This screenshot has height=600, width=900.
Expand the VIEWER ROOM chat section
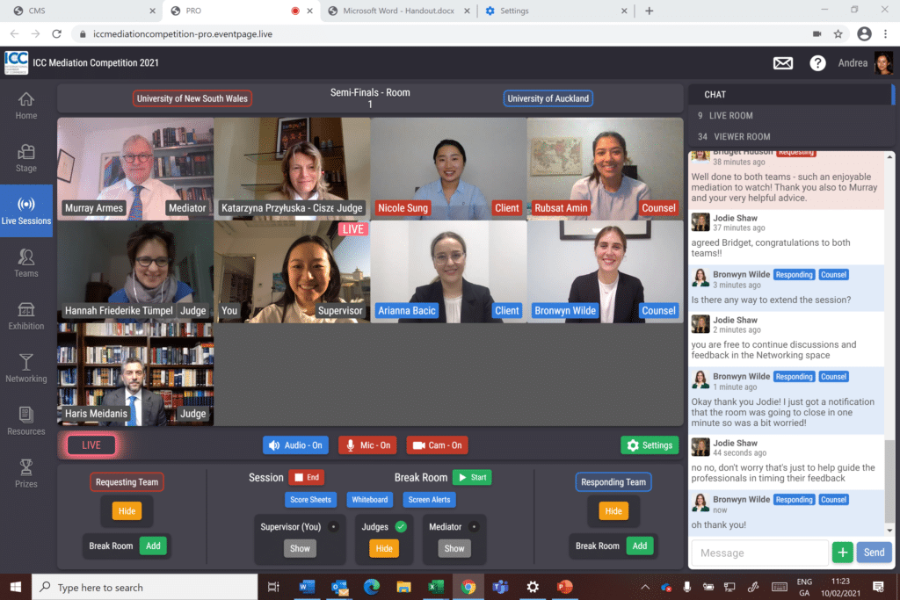[739, 136]
